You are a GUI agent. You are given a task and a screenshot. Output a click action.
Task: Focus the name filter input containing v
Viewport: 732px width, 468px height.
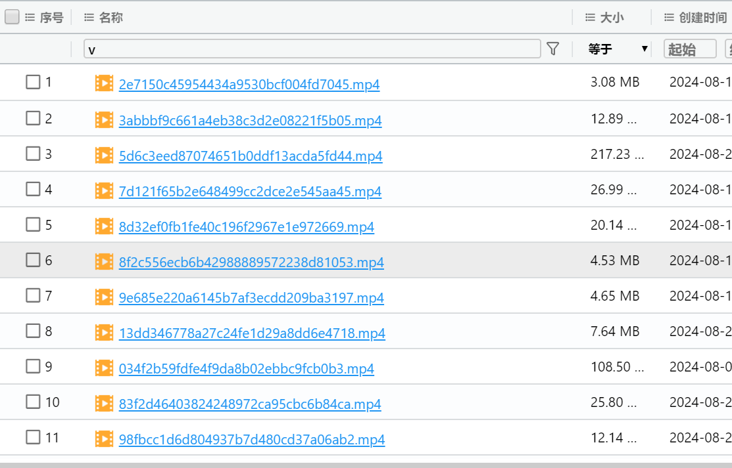click(312, 49)
